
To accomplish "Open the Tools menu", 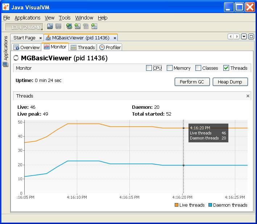I will 65,18.
